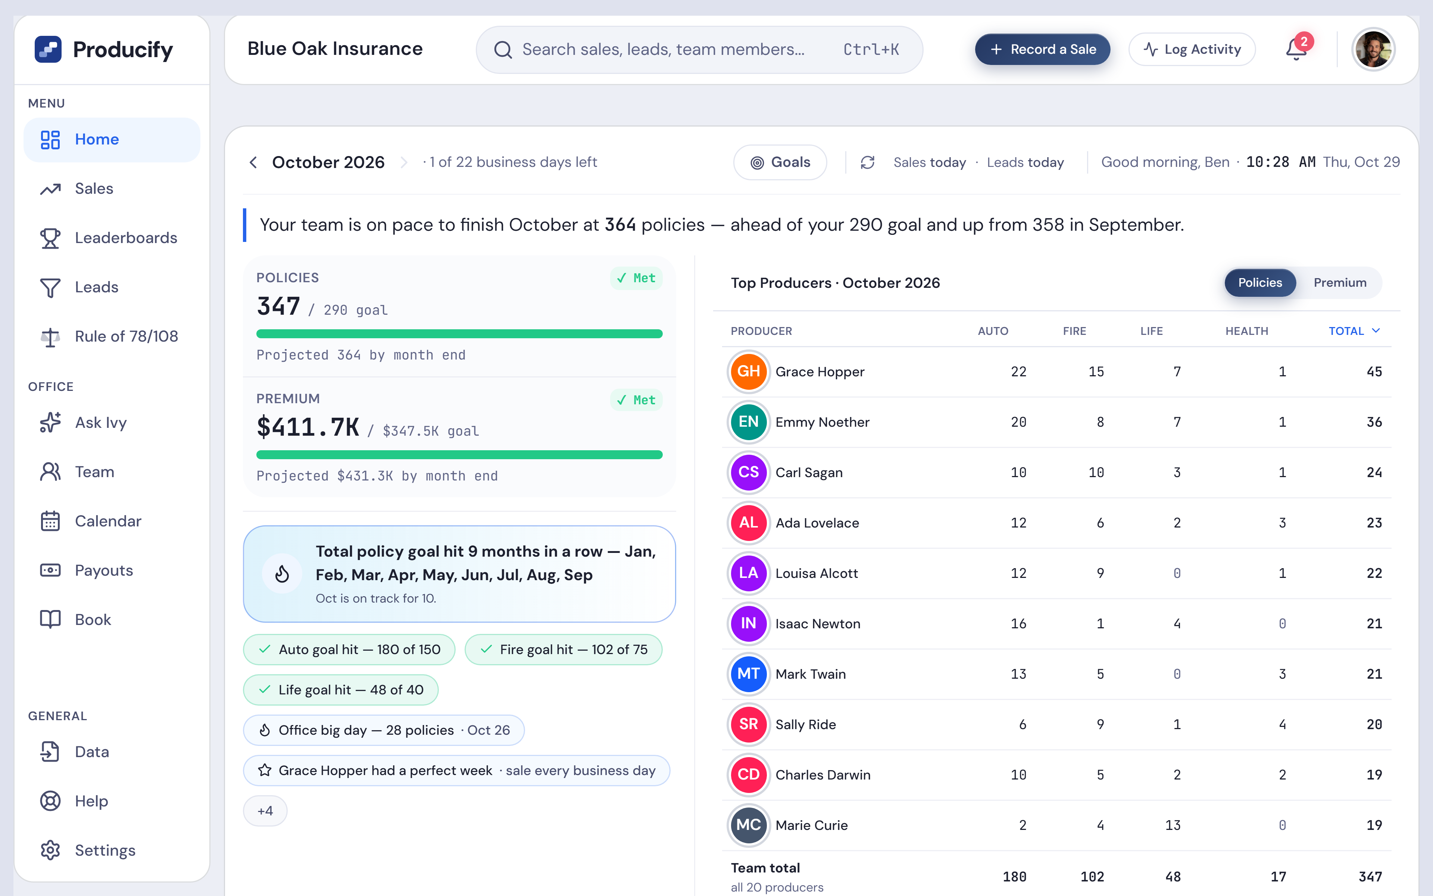This screenshot has width=1433, height=896.
Task: Focus the search sales and leads field
Action: [699, 49]
